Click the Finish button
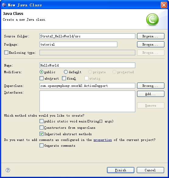Screen dimensions: 169x178 tap(121, 170)
